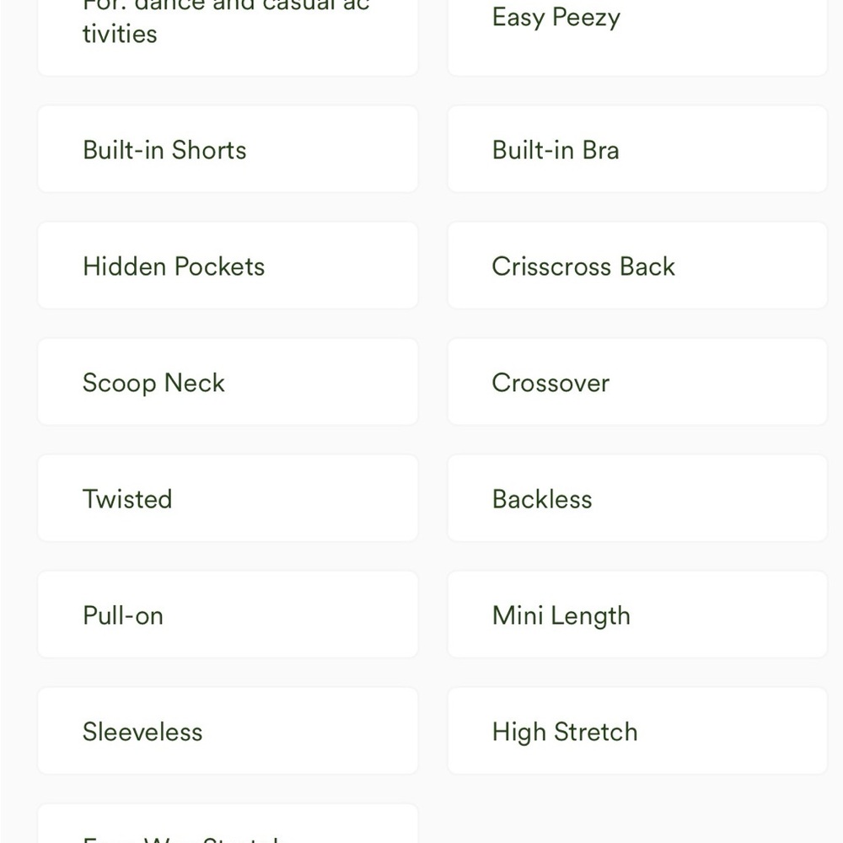The height and width of the screenshot is (843, 843).
Task: Choose the Backless filter card
Action: tap(637, 498)
